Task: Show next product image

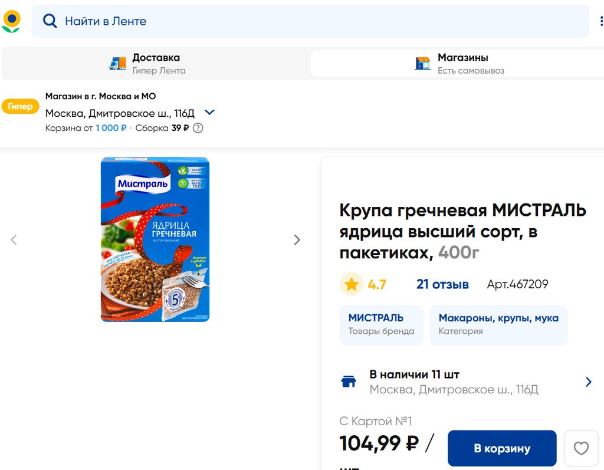Action: click(x=297, y=240)
